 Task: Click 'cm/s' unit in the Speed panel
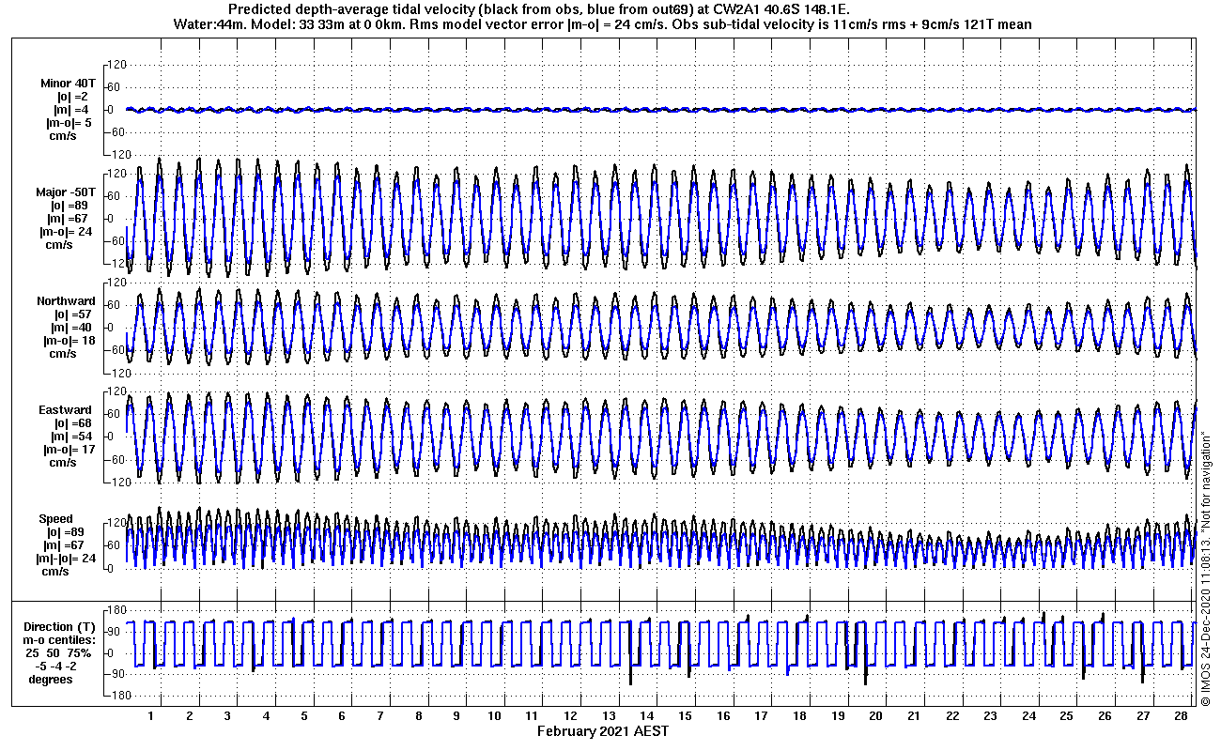tap(54, 572)
